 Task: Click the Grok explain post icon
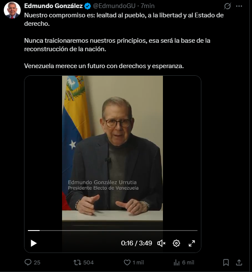(227, 6)
